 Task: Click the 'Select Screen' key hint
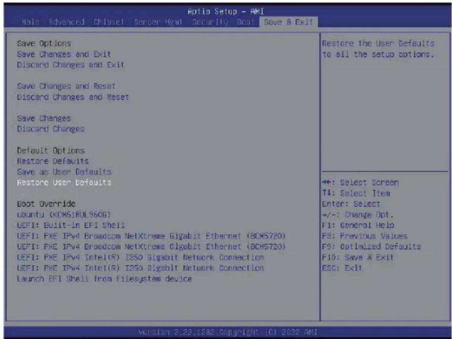tap(361, 183)
